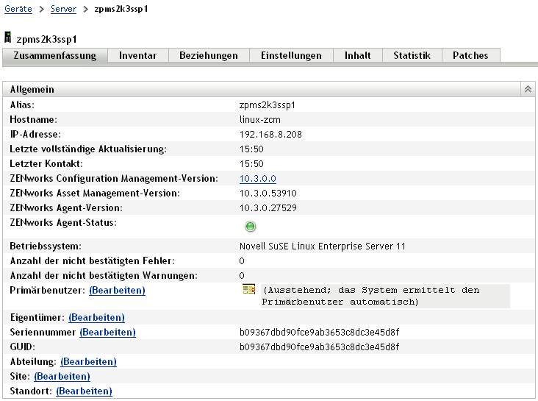Click the unconfirmed Fehler count 0
Viewport: 538px width, 401px height.
click(x=242, y=261)
